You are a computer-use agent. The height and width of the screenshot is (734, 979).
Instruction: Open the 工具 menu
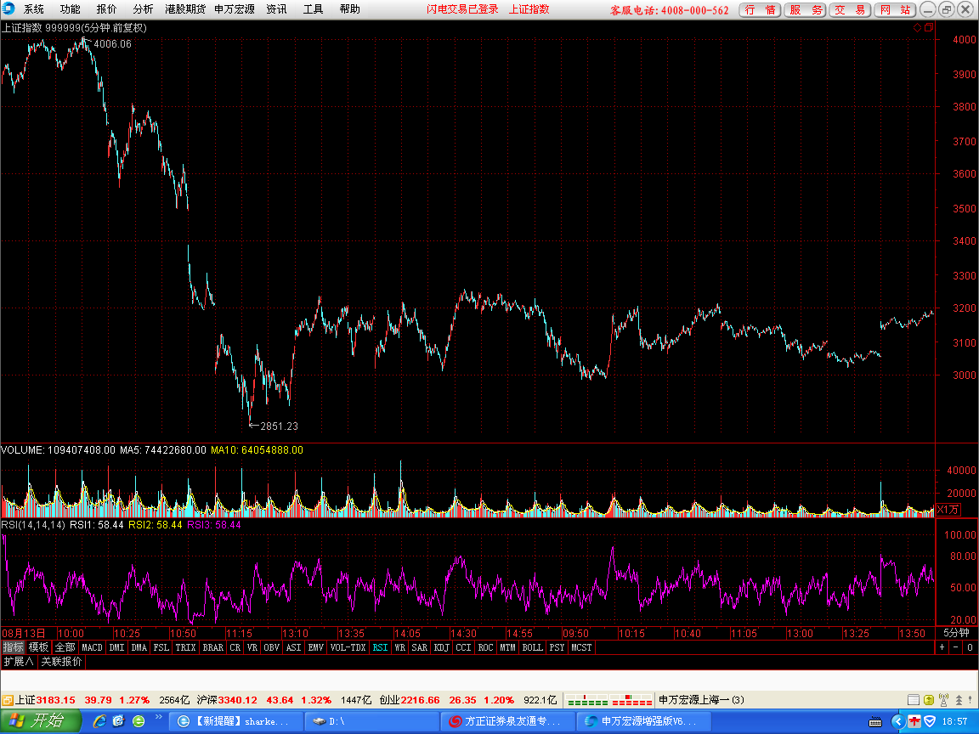pyautogui.click(x=314, y=9)
